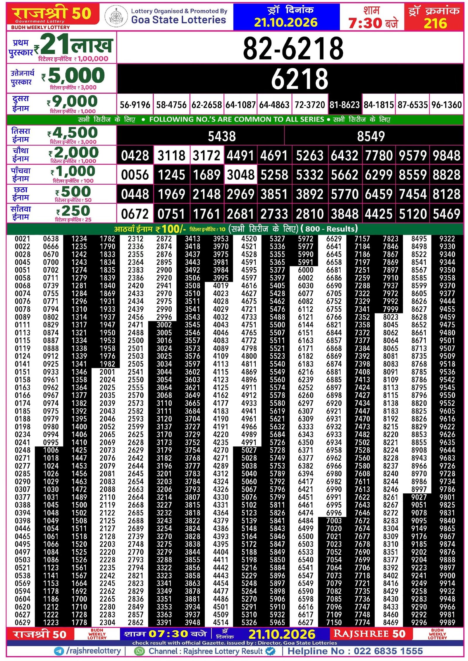Select eighth prize number 9322

[447, 239]
